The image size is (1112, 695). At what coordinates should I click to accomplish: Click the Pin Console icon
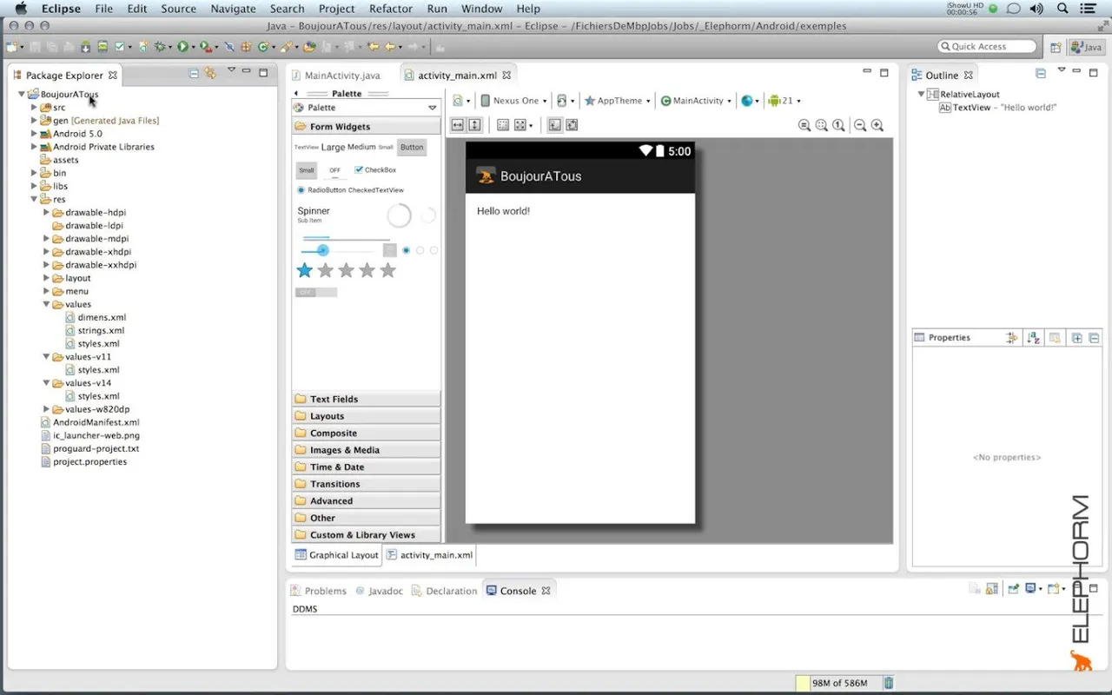1013,589
